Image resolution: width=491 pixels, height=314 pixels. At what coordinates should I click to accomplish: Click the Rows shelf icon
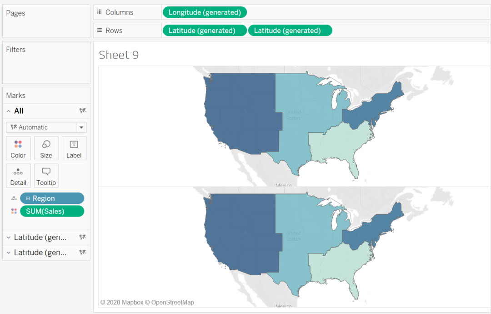point(99,30)
